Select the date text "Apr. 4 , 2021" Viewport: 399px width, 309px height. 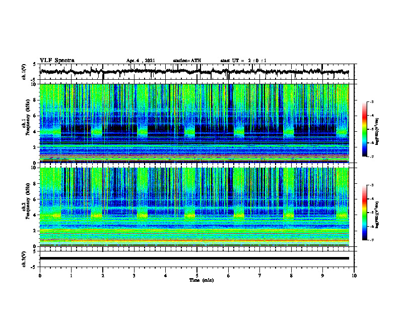tap(141, 61)
